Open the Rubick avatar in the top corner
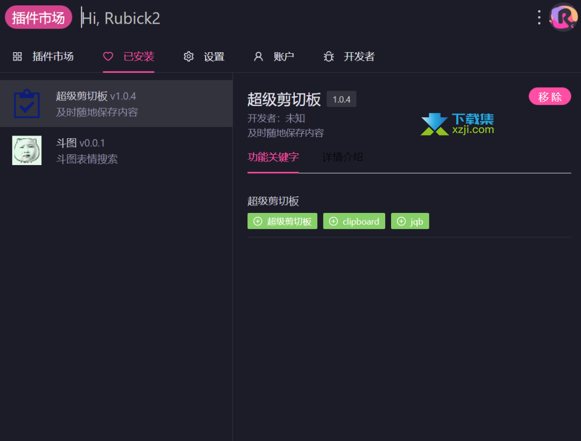This screenshot has width=581, height=441. 563,17
